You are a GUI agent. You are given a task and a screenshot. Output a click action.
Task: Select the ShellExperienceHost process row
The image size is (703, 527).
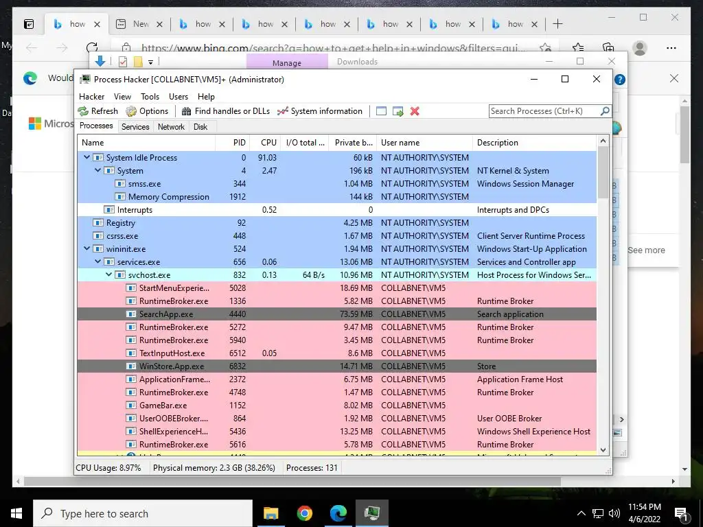[x=336, y=432]
